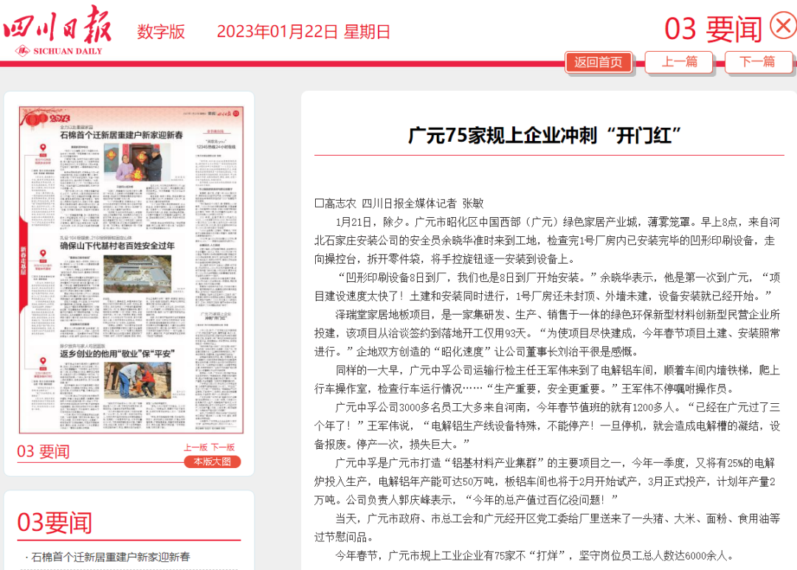
Task: Click the 03要闻 section heading in article list
Action: click(55, 522)
